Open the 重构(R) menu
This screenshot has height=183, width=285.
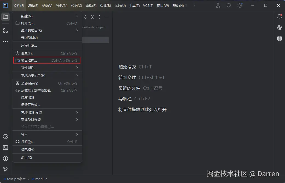click(x=91, y=6)
